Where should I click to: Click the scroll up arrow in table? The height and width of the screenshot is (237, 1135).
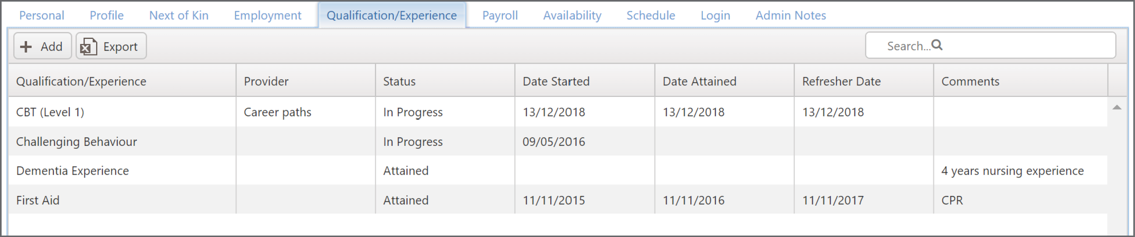(1117, 108)
